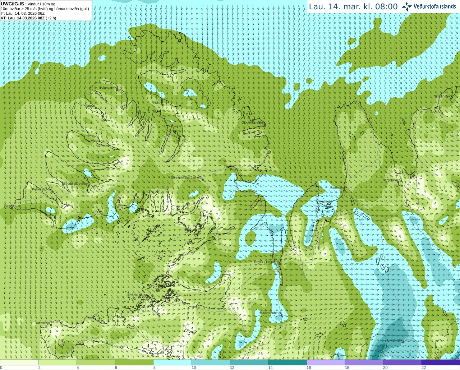Click the 16–18 m/s lavender legend swatch
Screen dimensions: 460x370
pos(326,362)
